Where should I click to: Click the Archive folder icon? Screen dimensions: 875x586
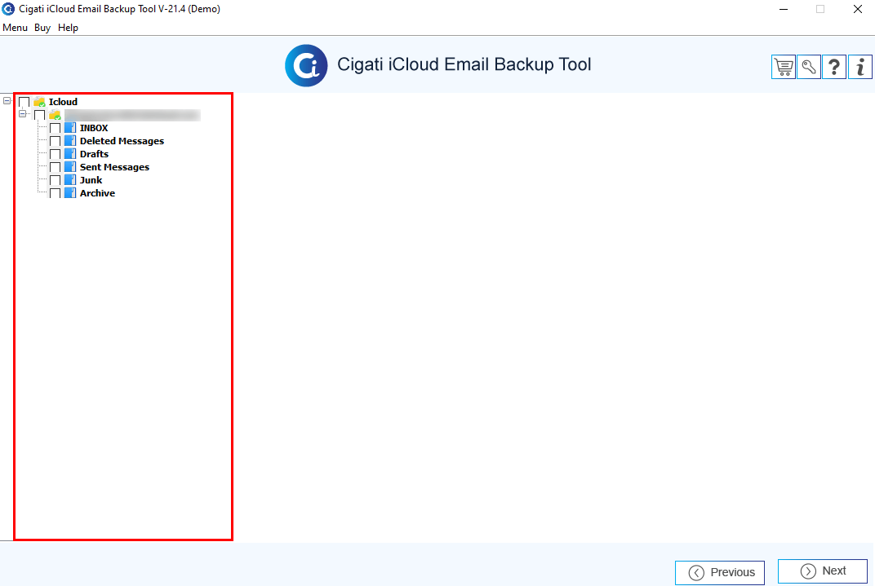click(x=69, y=192)
